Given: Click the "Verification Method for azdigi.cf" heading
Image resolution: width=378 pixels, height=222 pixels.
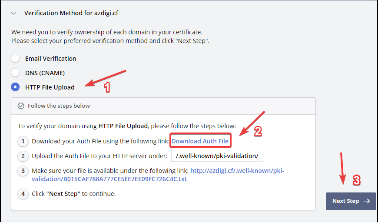Looking at the screenshot, I should [71, 13].
